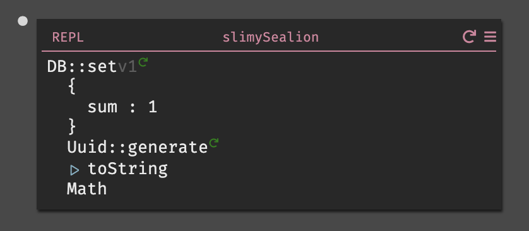Click the opening curly brace

[71, 87]
